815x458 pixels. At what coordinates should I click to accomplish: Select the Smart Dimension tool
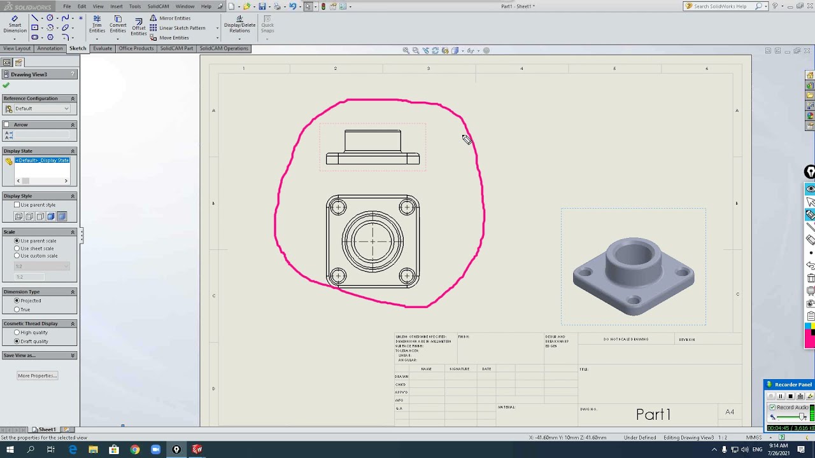point(15,25)
